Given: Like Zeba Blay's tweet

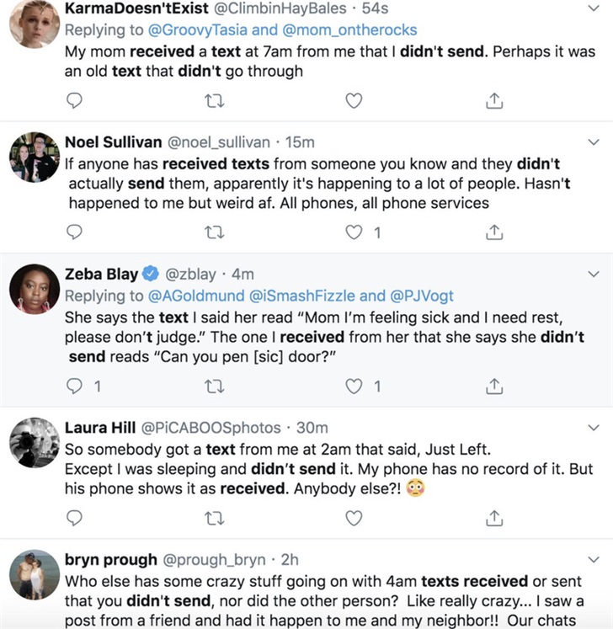Looking at the screenshot, I should click(354, 386).
